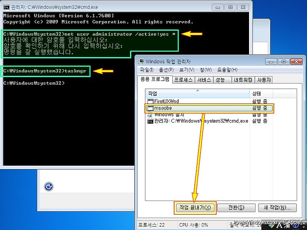This screenshot has height=230, width=307.
Task: Switch to the 프로세스 tab
Action: [184, 80]
